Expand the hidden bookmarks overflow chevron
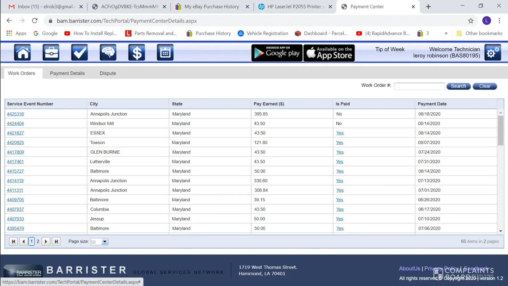The height and width of the screenshot is (286, 508). pyautogui.click(x=446, y=33)
